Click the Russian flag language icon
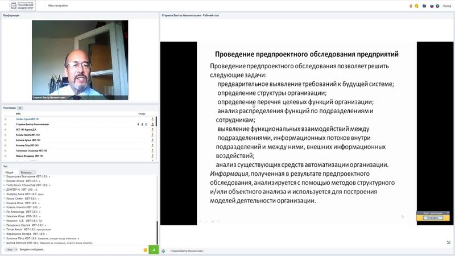The width and height of the screenshot is (455, 256). point(432,6)
